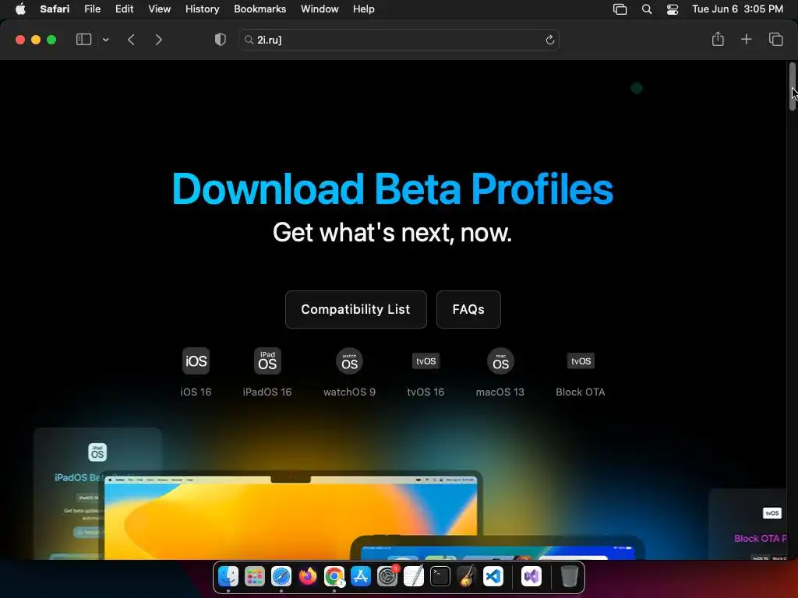Screen dimensions: 798x598
Task: Choose the tvOS 16 icon
Action: pyautogui.click(x=426, y=361)
